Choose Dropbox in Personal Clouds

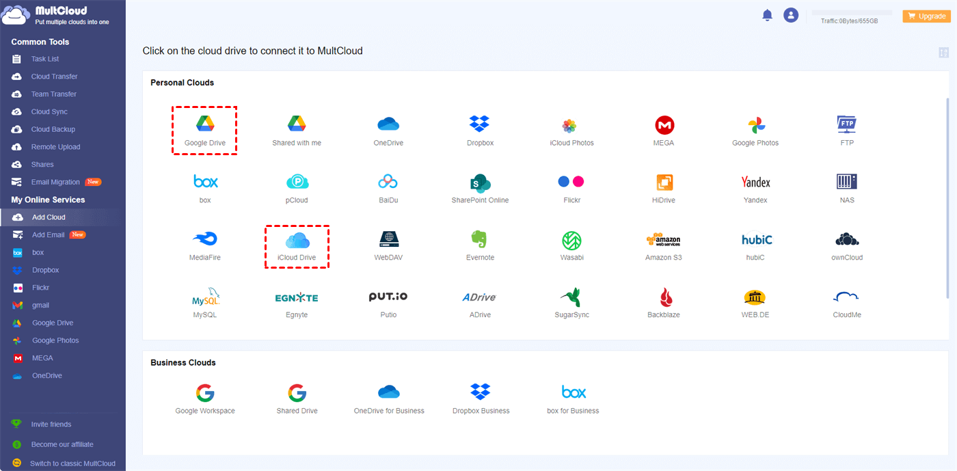tap(480, 130)
